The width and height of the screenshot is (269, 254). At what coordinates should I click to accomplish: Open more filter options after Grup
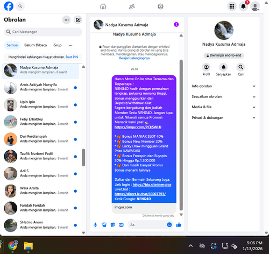pos(70,45)
